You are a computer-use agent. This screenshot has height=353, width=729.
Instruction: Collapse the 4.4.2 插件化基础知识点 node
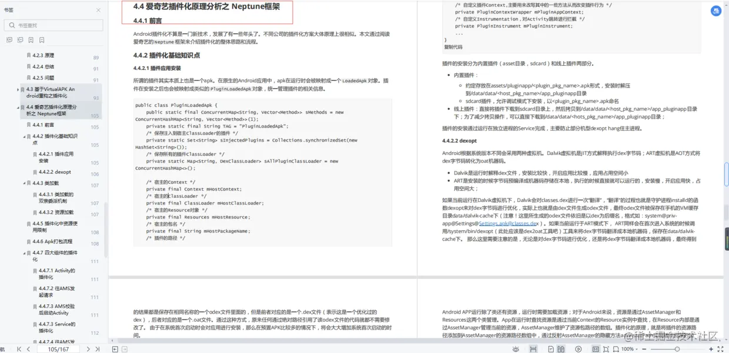(24, 136)
